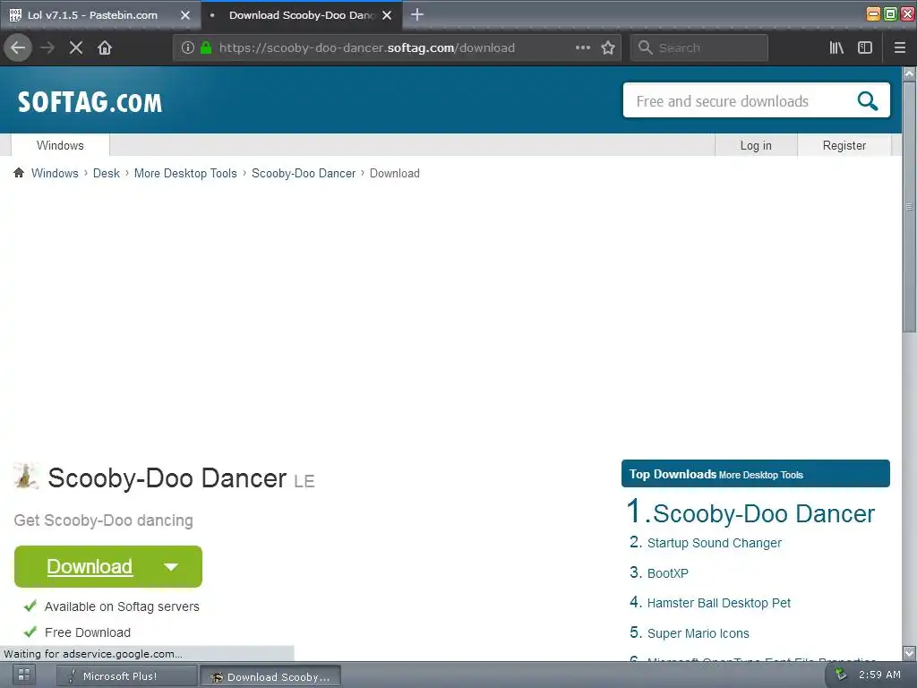The height and width of the screenshot is (688, 917).
Task: Show site information via the info icon
Action: 188,47
